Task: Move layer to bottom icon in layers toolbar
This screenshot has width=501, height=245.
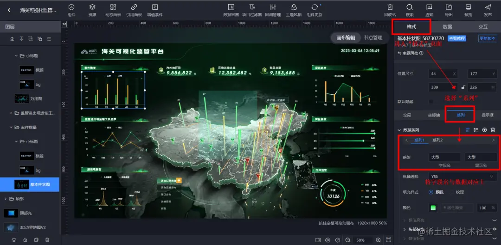Action: click(x=21, y=39)
